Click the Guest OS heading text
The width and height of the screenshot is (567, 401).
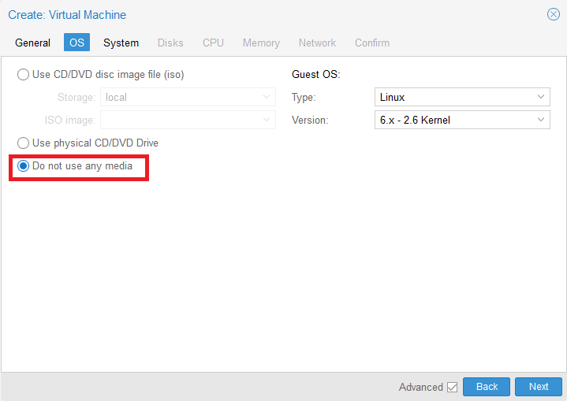pos(315,74)
